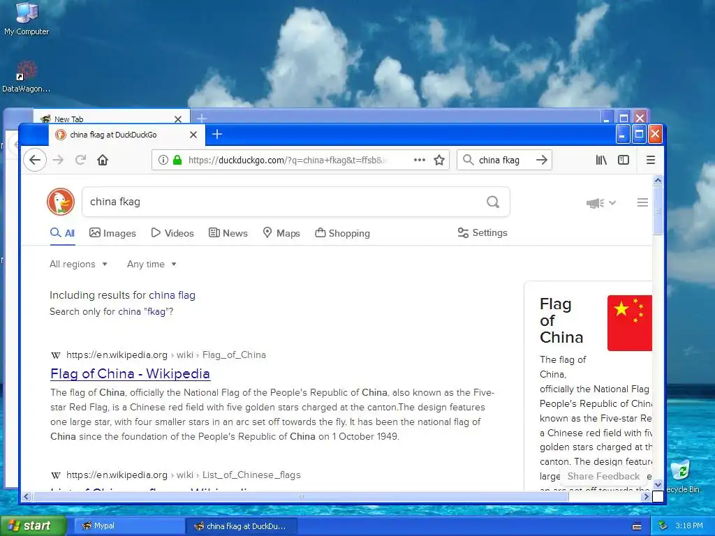Add new tab in background window
Viewport: 715px width, 536px height.
(202, 119)
